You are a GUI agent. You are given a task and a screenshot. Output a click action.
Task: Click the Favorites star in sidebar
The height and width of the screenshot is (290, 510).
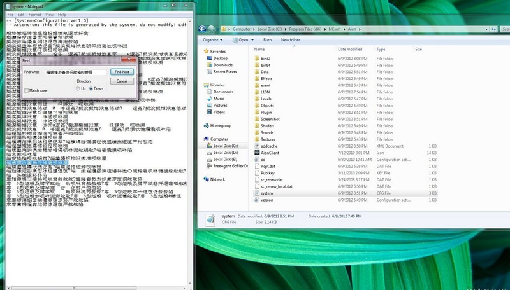tap(208, 51)
